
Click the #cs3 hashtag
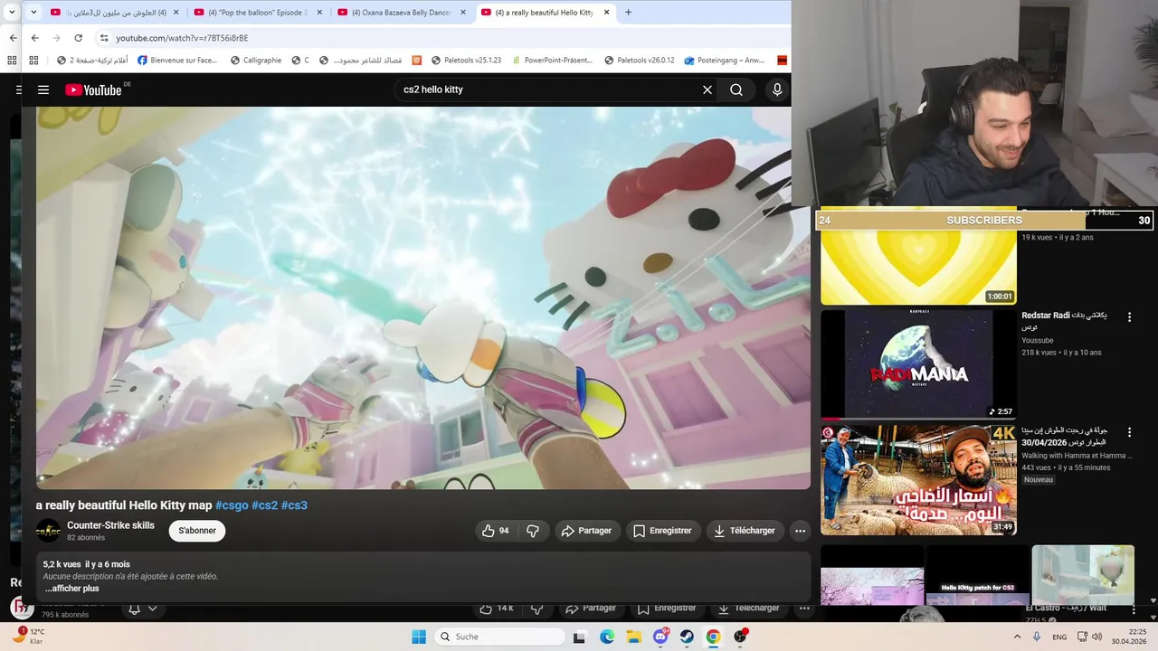[294, 505]
